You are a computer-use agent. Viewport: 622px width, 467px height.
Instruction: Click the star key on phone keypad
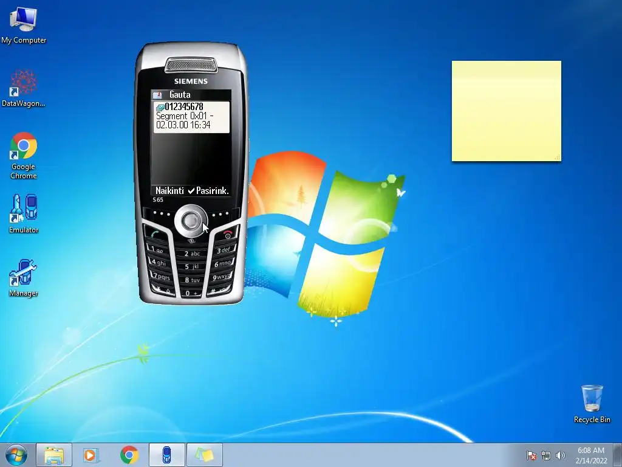click(163, 290)
